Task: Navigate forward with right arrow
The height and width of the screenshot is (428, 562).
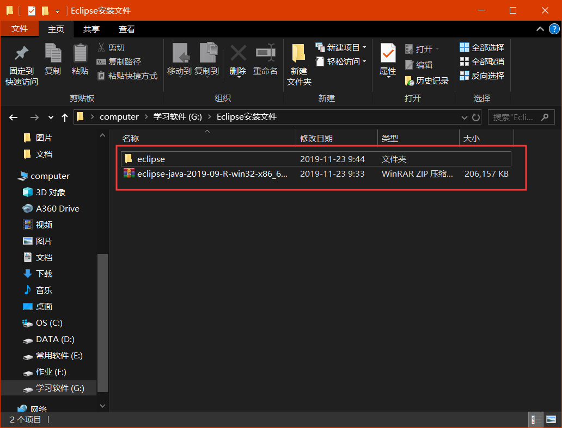Action: pyautogui.click(x=34, y=117)
